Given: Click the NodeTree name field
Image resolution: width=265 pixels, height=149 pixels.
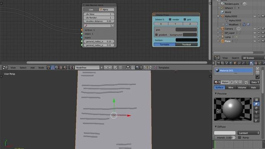Looking at the screenshot, I should tap(87, 67).
